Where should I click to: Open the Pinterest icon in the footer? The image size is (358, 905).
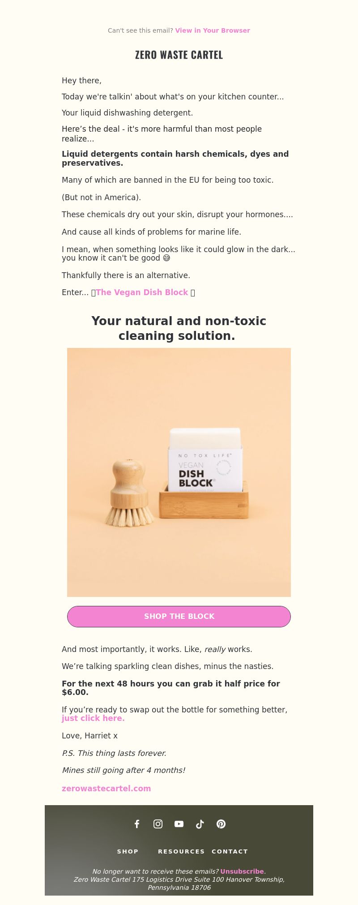(221, 824)
